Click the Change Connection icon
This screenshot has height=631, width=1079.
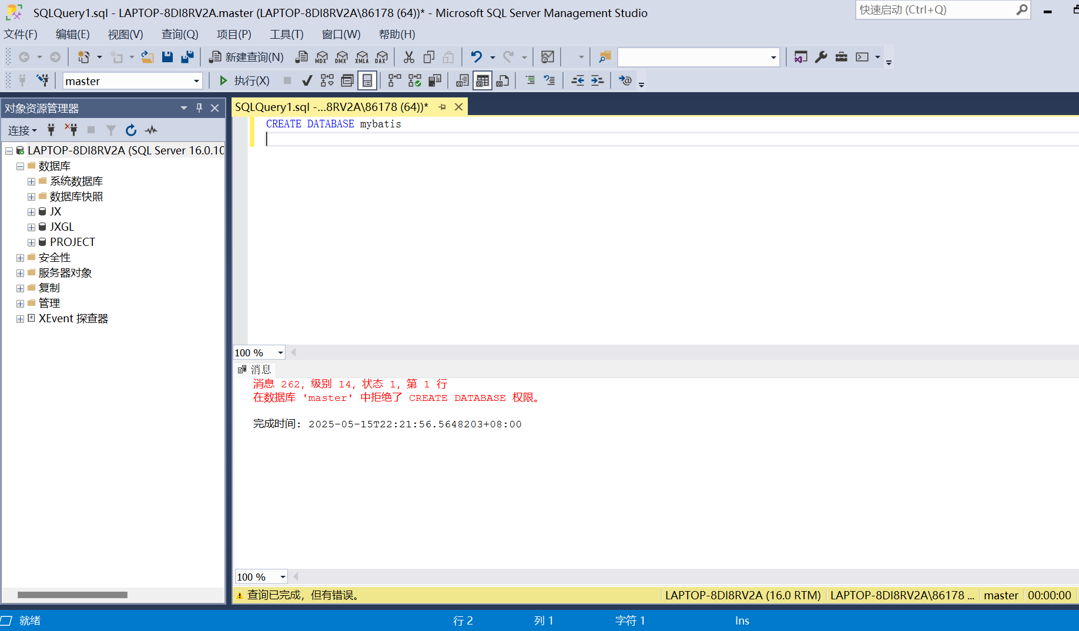pyautogui.click(x=42, y=80)
